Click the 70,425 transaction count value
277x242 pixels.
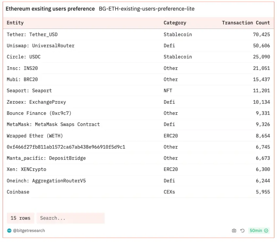pyautogui.click(x=261, y=34)
